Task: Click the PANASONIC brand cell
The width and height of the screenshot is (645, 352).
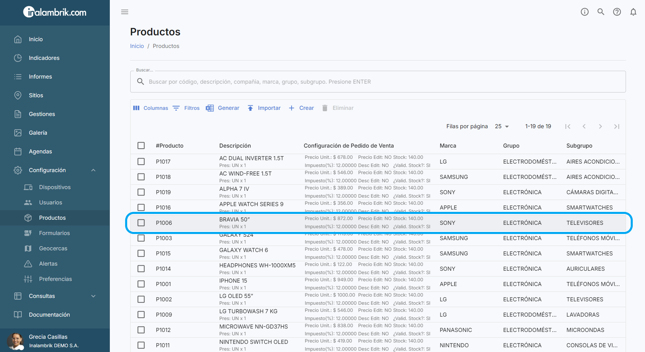Action: pyautogui.click(x=456, y=330)
